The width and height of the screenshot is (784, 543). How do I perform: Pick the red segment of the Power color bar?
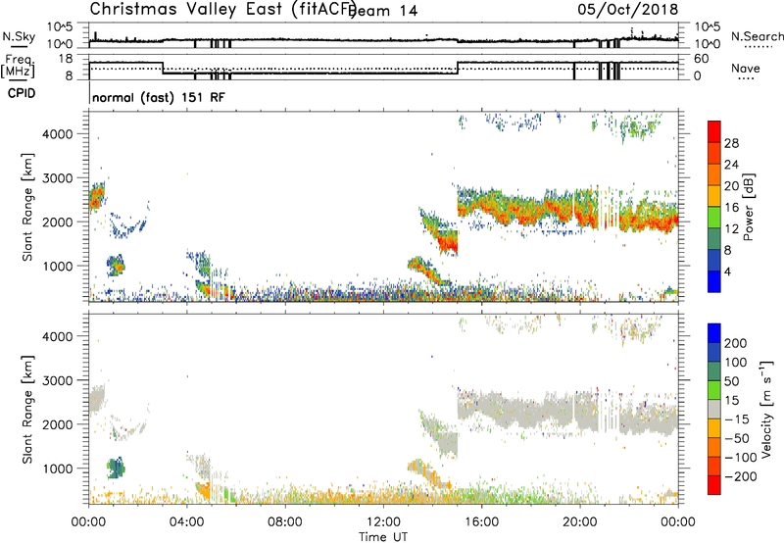click(x=714, y=131)
